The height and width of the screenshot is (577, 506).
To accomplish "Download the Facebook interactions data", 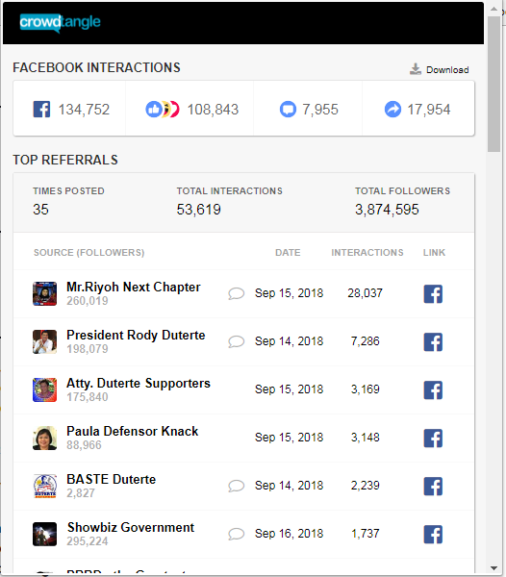I will (439, 69).
